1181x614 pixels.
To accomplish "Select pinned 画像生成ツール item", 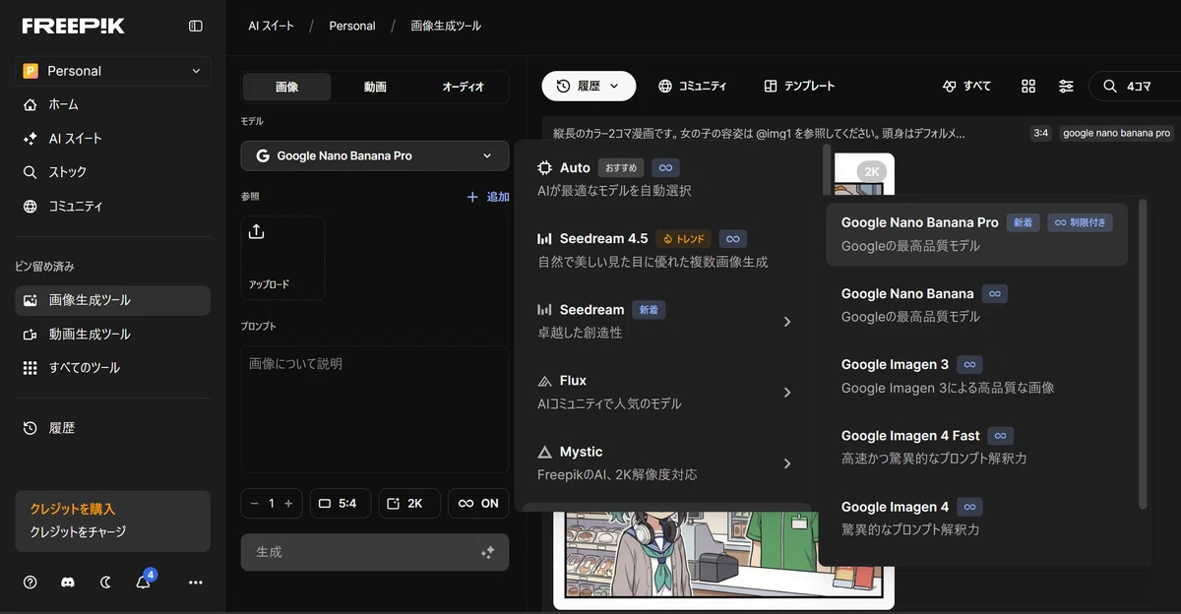I will point(112,300).
